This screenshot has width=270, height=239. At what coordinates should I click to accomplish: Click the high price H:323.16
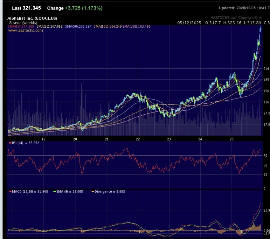[x=232, y=23]
